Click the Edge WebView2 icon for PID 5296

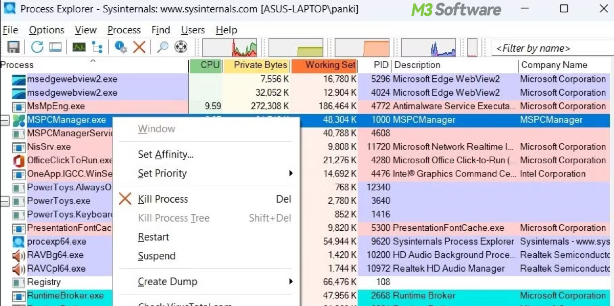click(x=19, y=79)
